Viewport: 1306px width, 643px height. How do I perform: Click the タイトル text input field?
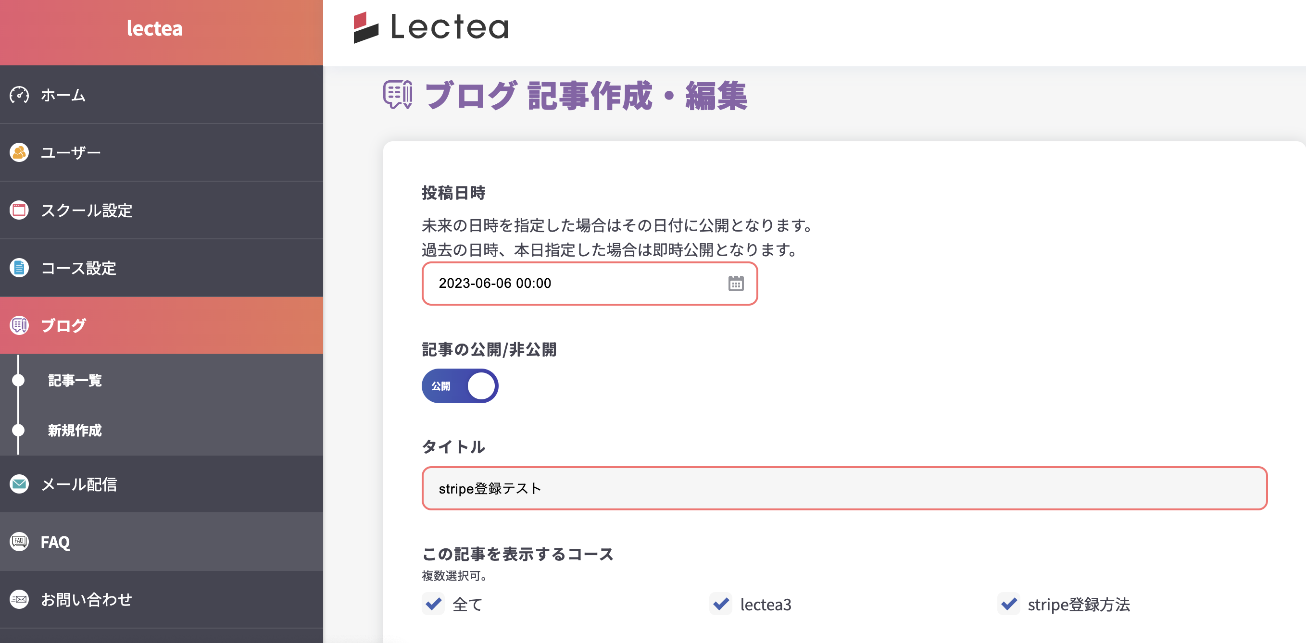844,488
